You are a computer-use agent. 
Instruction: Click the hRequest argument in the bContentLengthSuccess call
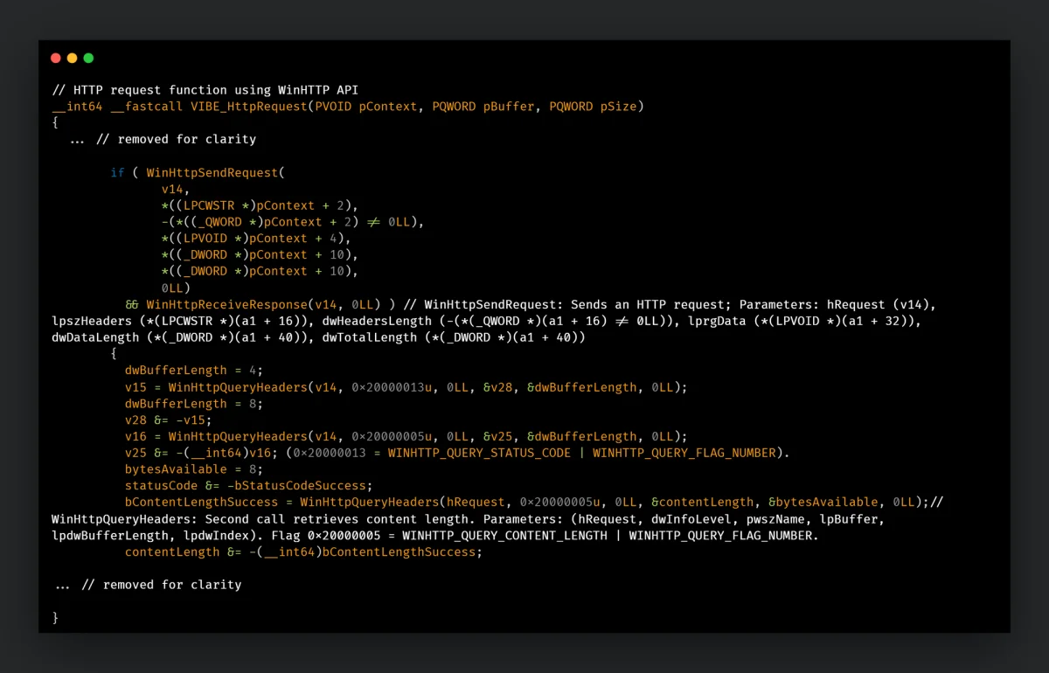(x=476, y=502)
